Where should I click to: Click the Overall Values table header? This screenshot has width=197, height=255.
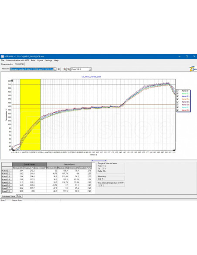pos(29,165)
